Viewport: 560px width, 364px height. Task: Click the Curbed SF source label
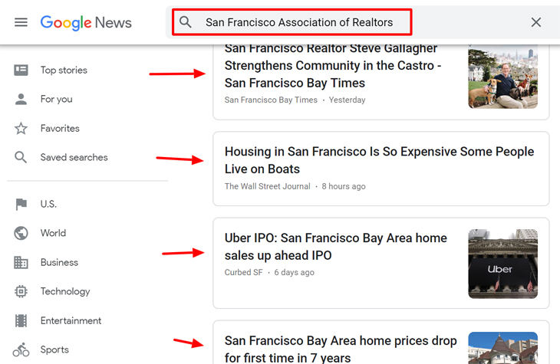pyautogui.click(x=243, y=272)
